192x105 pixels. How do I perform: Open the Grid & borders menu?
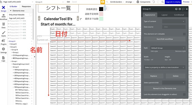(x=117, y=2)
